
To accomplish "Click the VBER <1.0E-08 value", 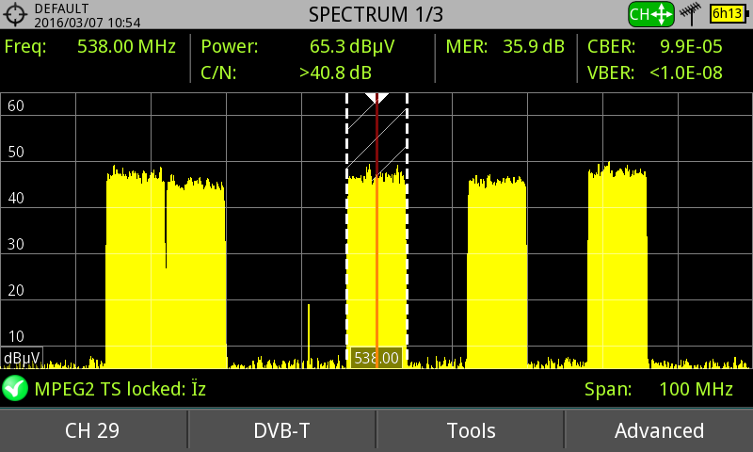I will 686,73.
